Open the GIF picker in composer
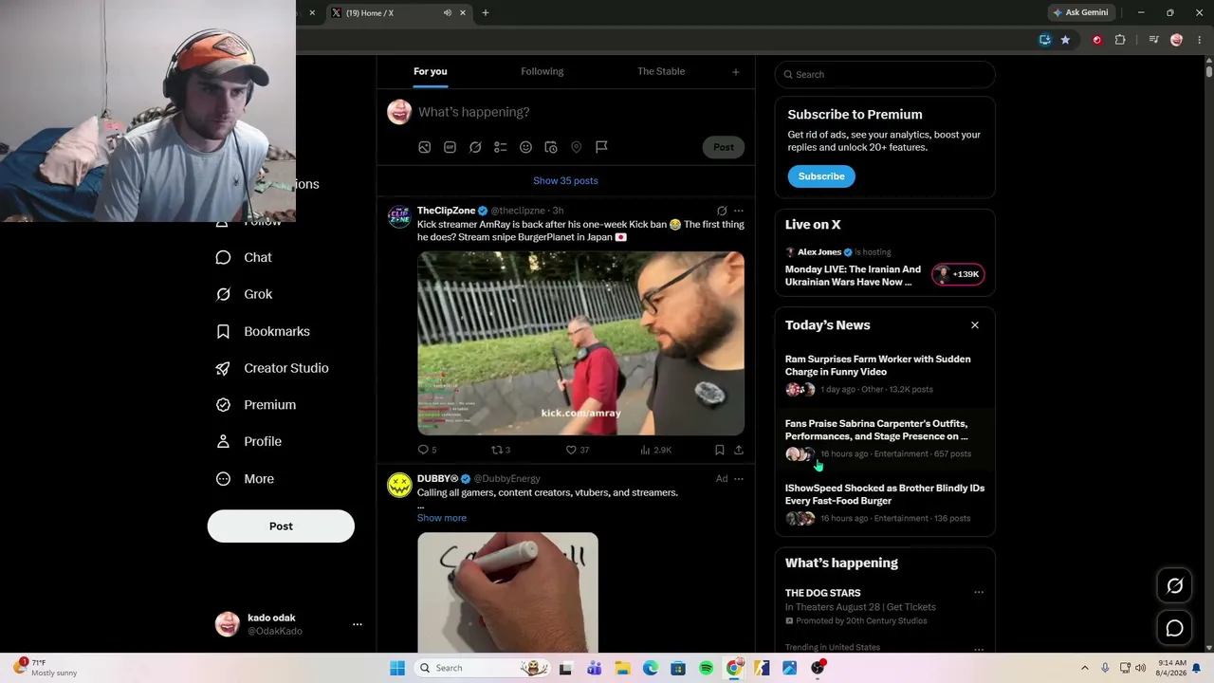1214x683 pixels. (450, 147)
